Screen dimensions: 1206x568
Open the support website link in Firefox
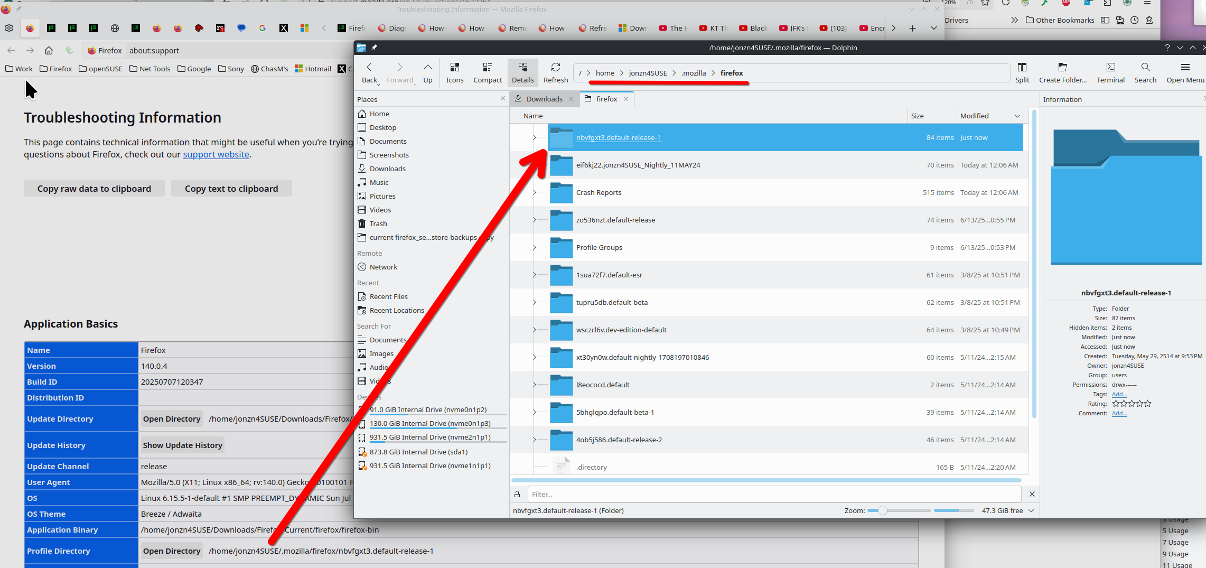coord(216,154)
